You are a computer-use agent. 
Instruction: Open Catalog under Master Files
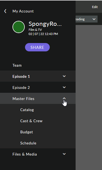tap(27, 110)
